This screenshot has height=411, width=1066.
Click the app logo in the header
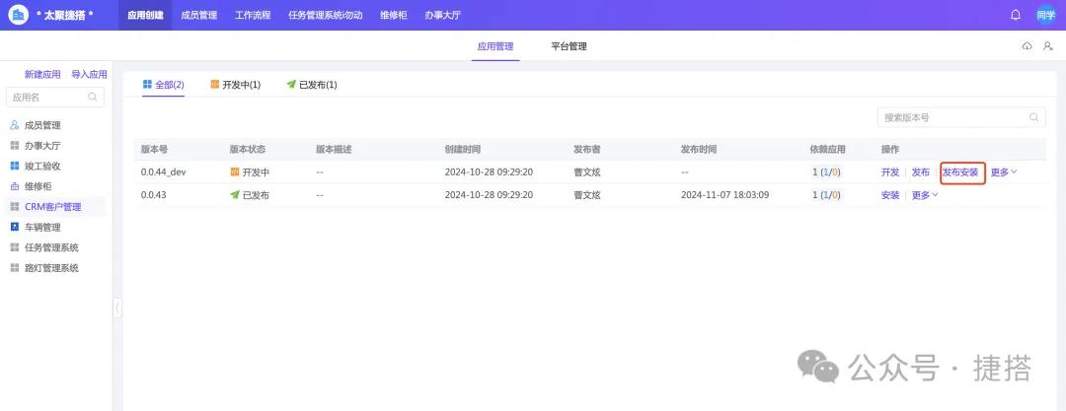click(18, 15)
